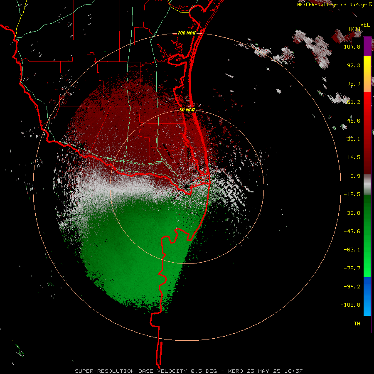The image size is (374, 374).
Task: Click the '100 NMI' range ring label
Action: point(187,33)
